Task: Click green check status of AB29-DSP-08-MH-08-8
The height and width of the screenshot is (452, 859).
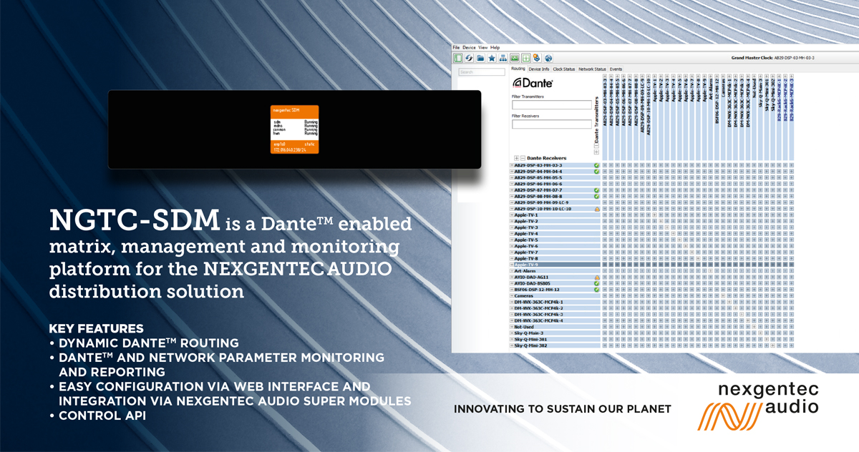Action: pos(596,196)
